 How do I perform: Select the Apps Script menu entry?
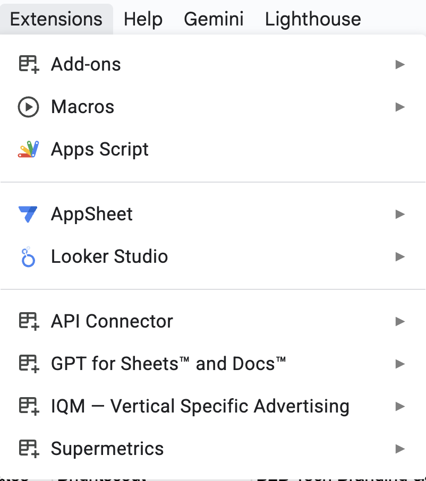click(100, 149)
